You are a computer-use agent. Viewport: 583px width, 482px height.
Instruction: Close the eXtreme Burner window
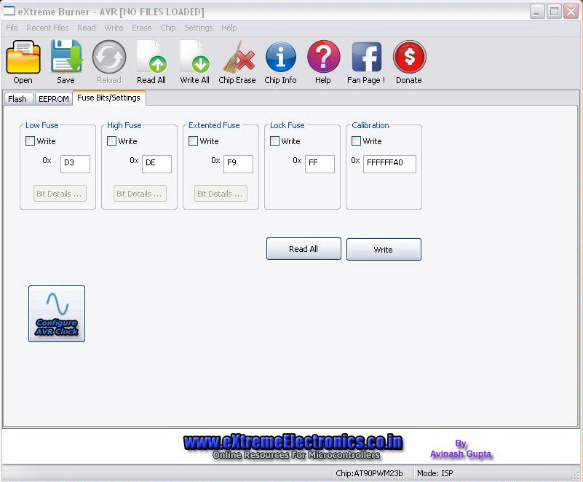click(x=571, y=12)
